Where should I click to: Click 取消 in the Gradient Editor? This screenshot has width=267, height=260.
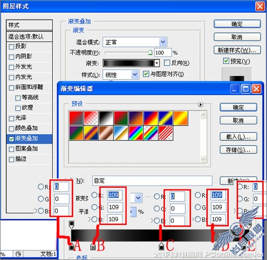pyautogui.click(x=238, y=121)
